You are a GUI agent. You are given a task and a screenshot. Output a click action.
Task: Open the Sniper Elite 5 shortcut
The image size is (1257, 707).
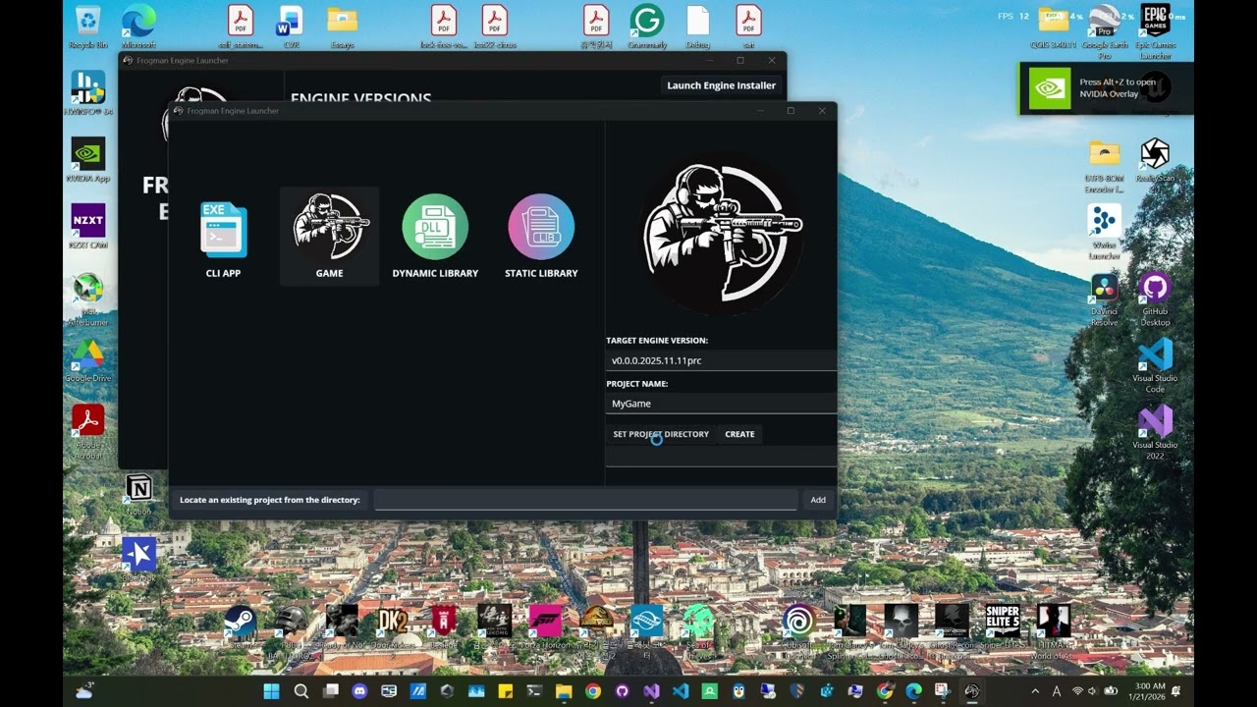tap(1003, 626)
